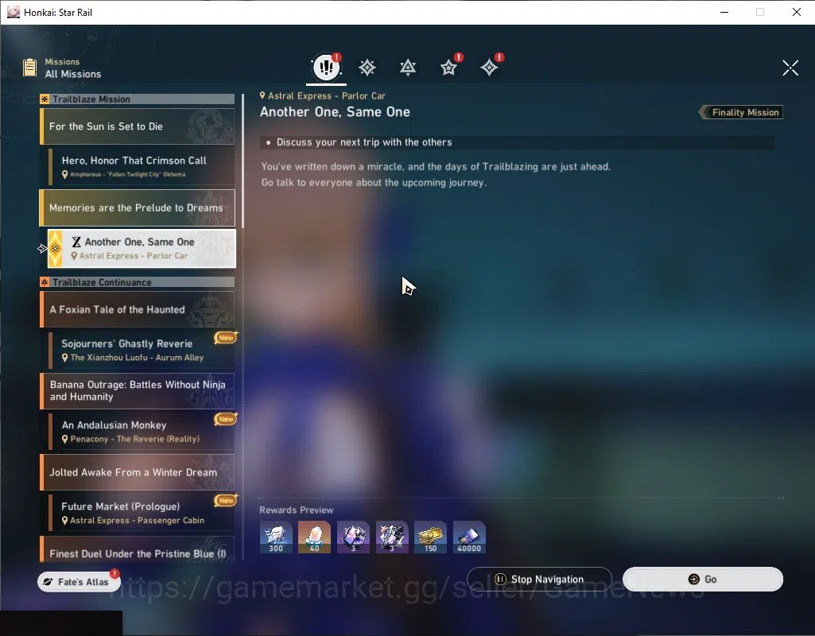Viewport: 815px width, 636px height.
Task: Stop Navigation for current mission
Action: [539, 579]
